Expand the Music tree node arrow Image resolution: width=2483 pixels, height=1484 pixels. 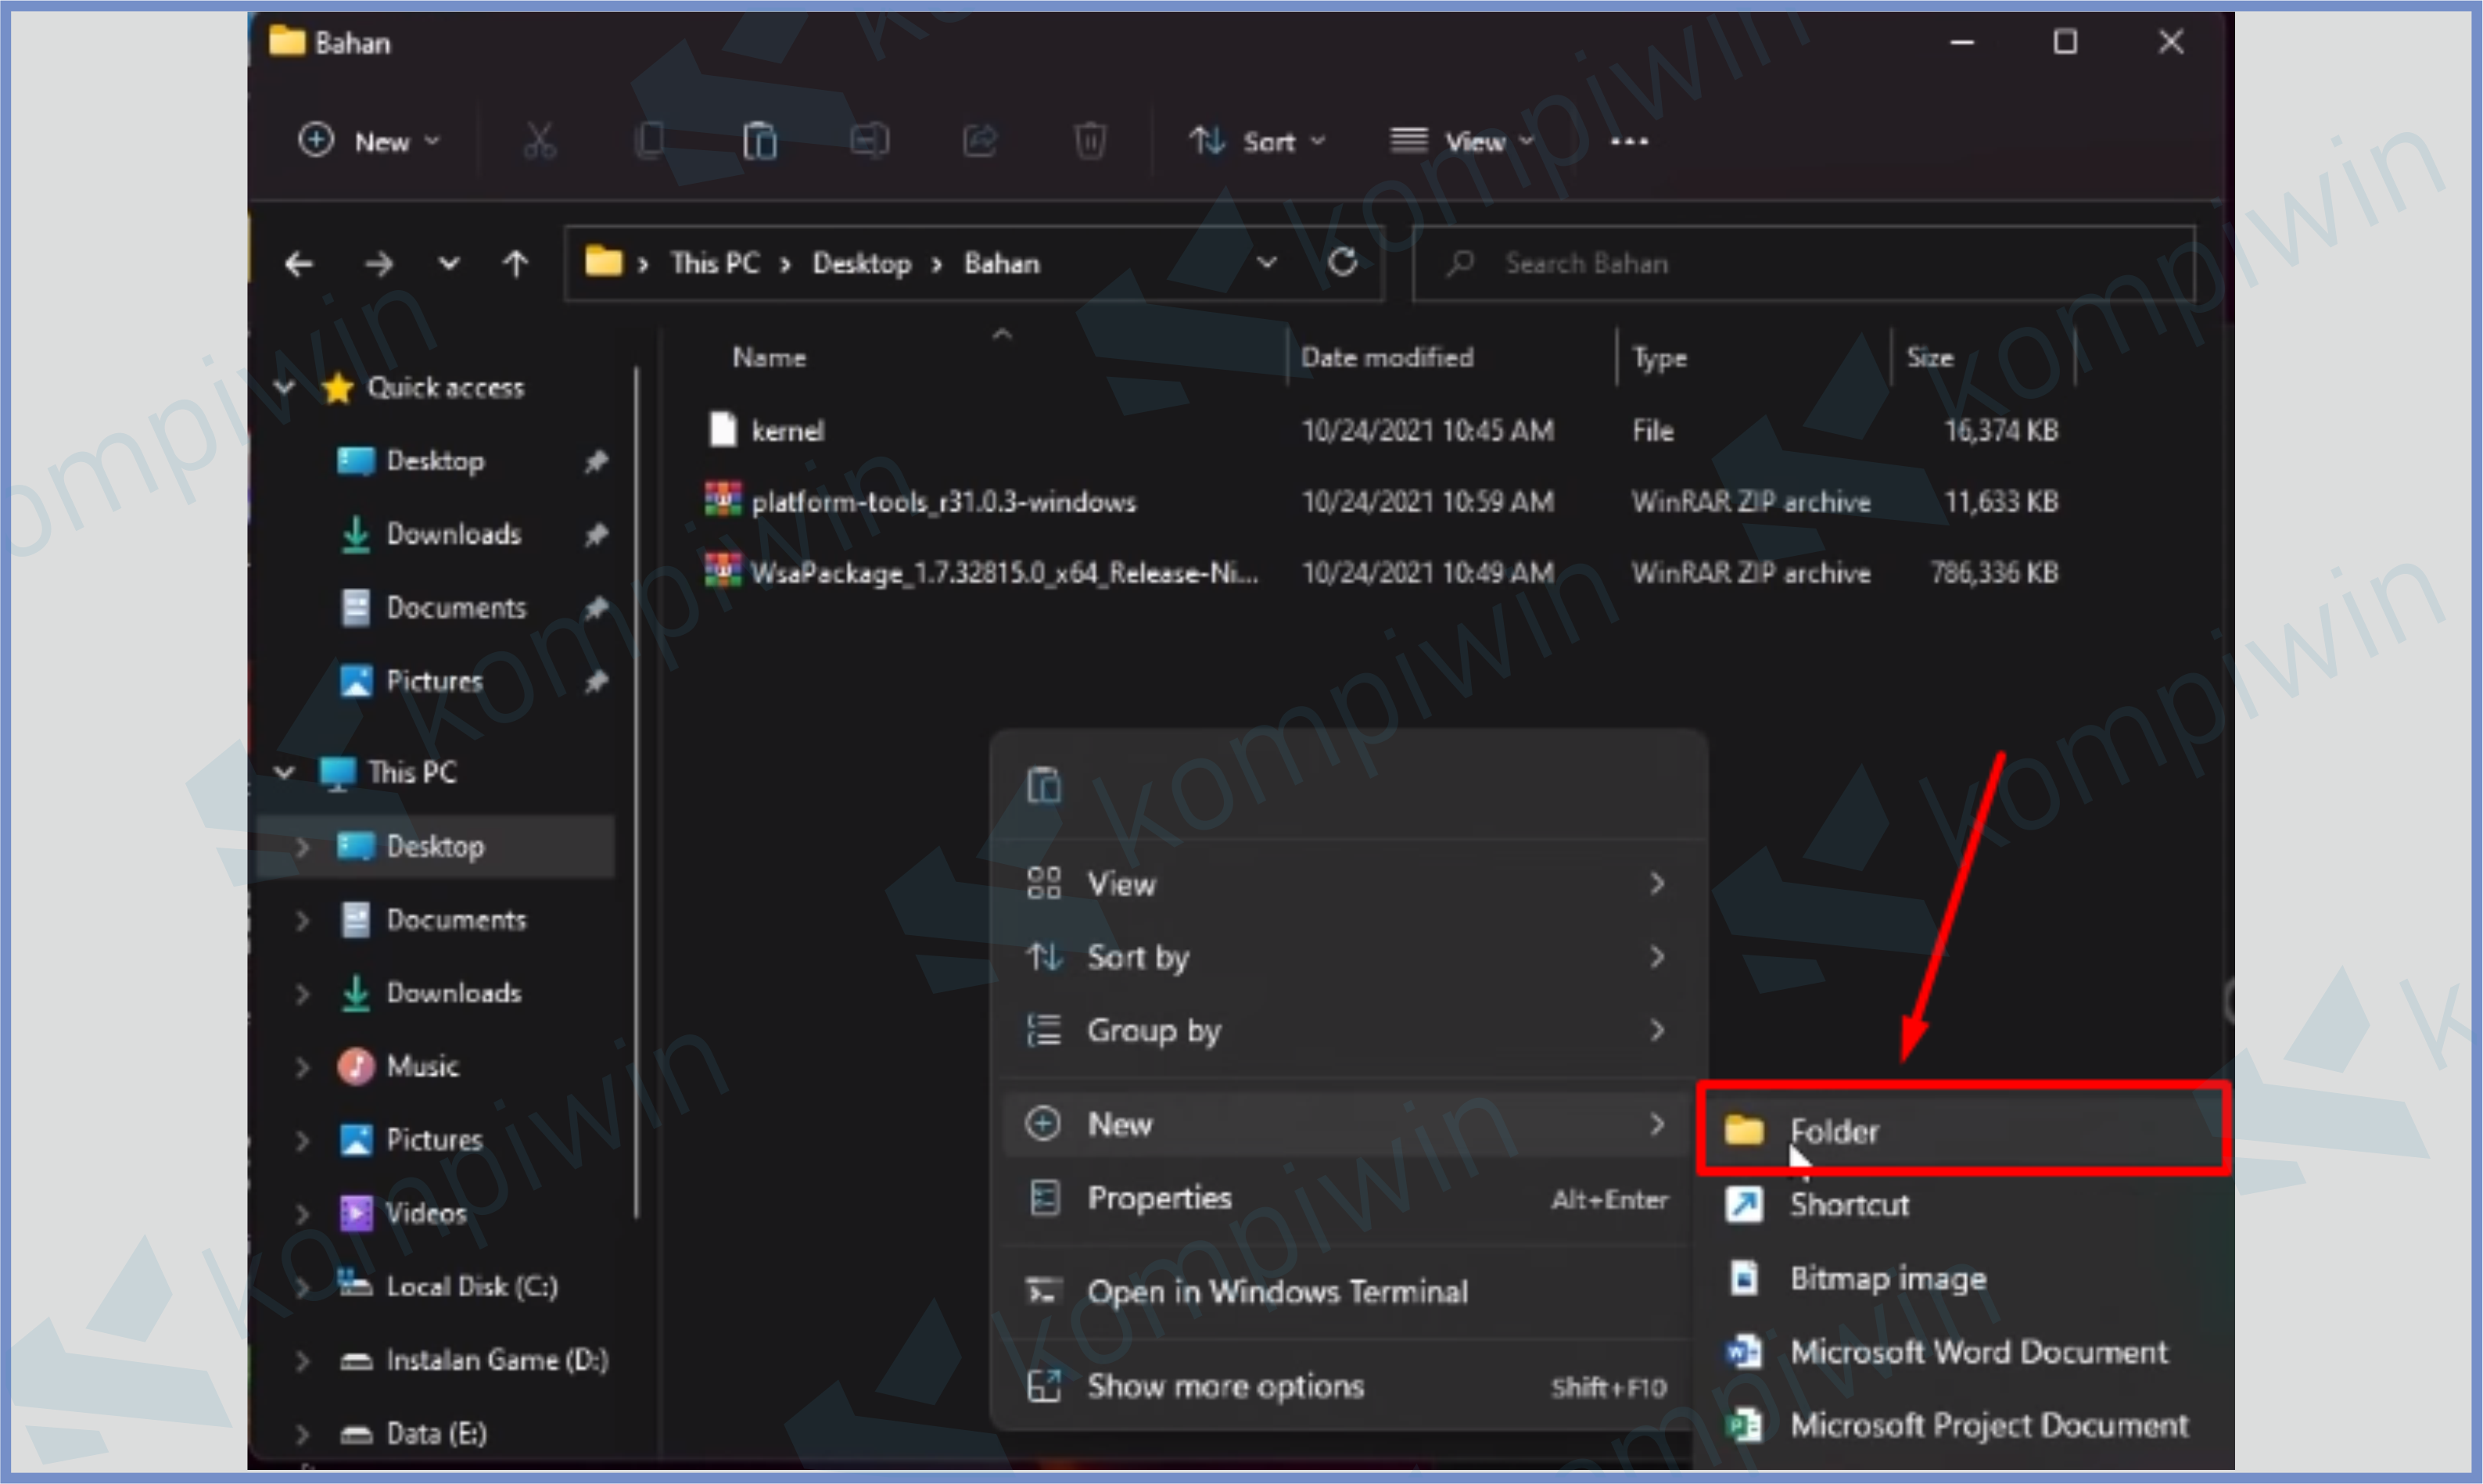click(302, 1067)
